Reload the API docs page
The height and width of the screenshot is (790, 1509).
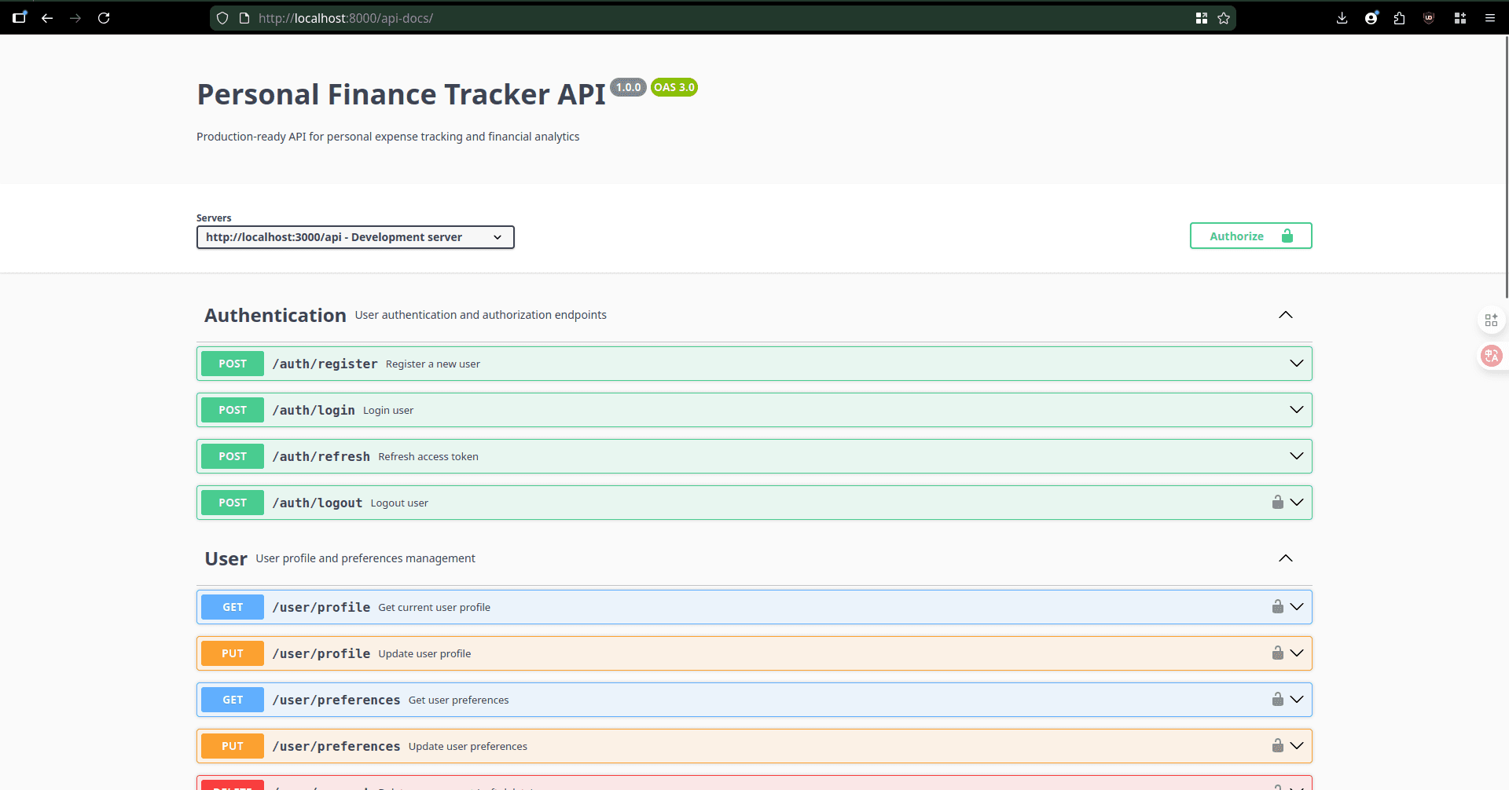coord(104,18)
